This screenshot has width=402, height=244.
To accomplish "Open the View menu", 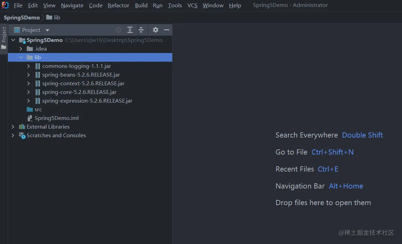I will pos(49,6).
